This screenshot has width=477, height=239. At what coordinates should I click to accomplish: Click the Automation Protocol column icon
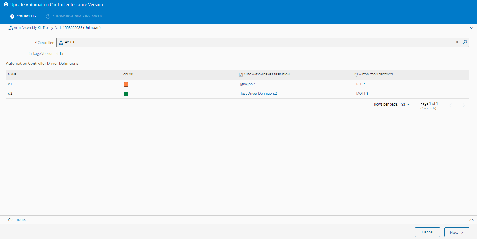tap(356, 75)
